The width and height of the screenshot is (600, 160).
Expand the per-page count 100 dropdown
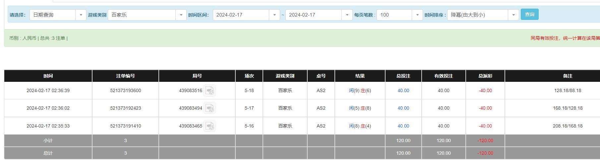(400, 15)
